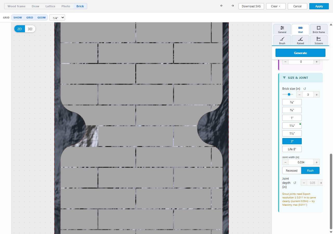Select the Brush tool
This screenshot has height=234, width=333.
[x=282, y=40]
